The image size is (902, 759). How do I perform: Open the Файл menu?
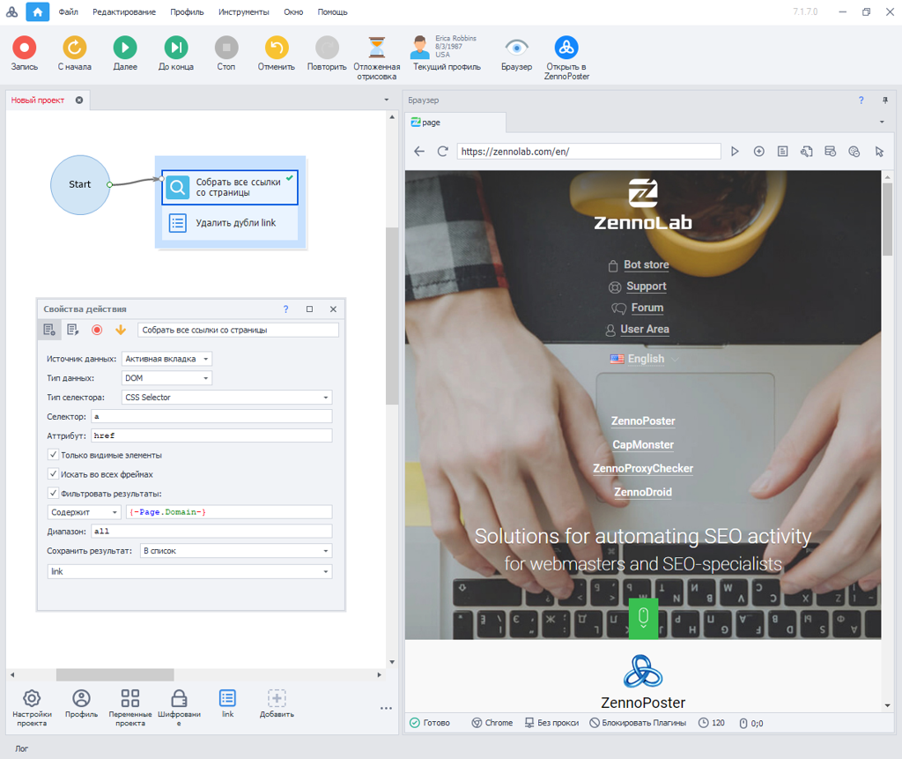(x=69, y=12)
